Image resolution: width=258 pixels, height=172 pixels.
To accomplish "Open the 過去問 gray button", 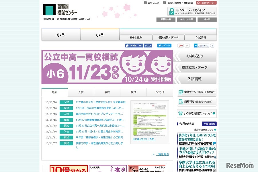I will (207, 19).
